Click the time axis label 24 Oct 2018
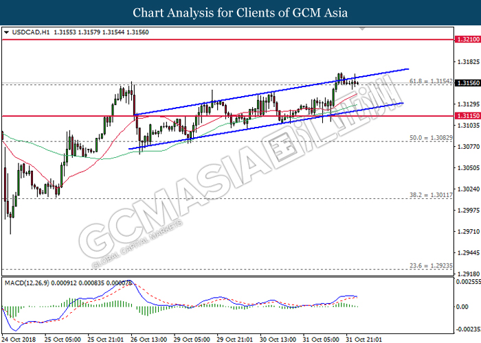Screen dimensions: 481x343 (19, 340)
